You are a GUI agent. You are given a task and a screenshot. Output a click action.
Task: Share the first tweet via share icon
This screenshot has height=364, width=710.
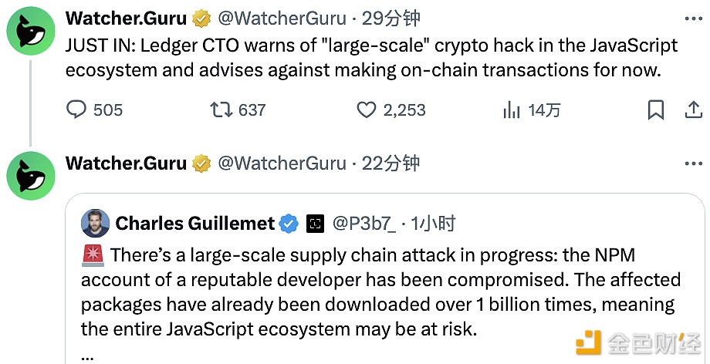(x=693, y=110)
